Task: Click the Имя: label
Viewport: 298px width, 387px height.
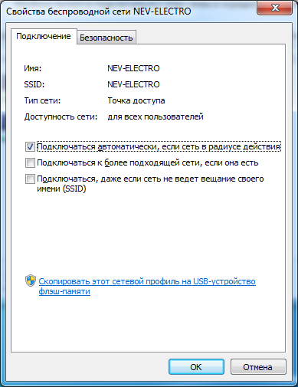Action: tap(33, 68)
